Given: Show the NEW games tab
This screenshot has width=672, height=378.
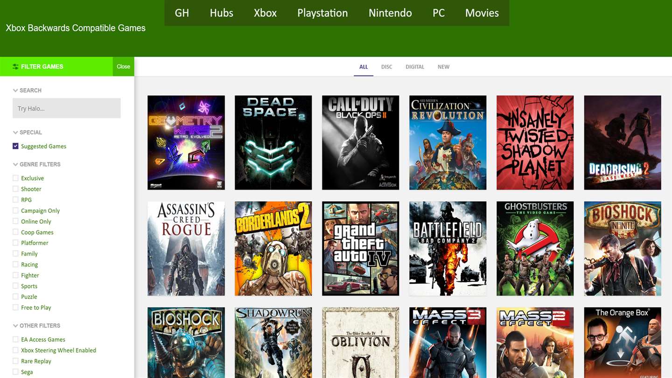Looking at the screenshot, I should (x=443, y=67).
